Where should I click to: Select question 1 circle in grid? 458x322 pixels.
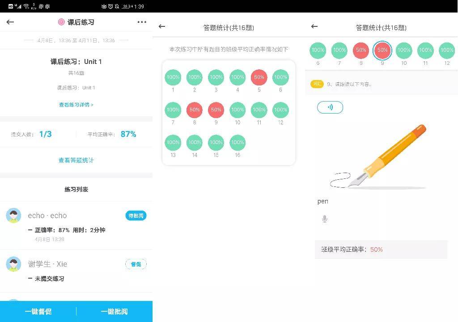coord(173,77)
